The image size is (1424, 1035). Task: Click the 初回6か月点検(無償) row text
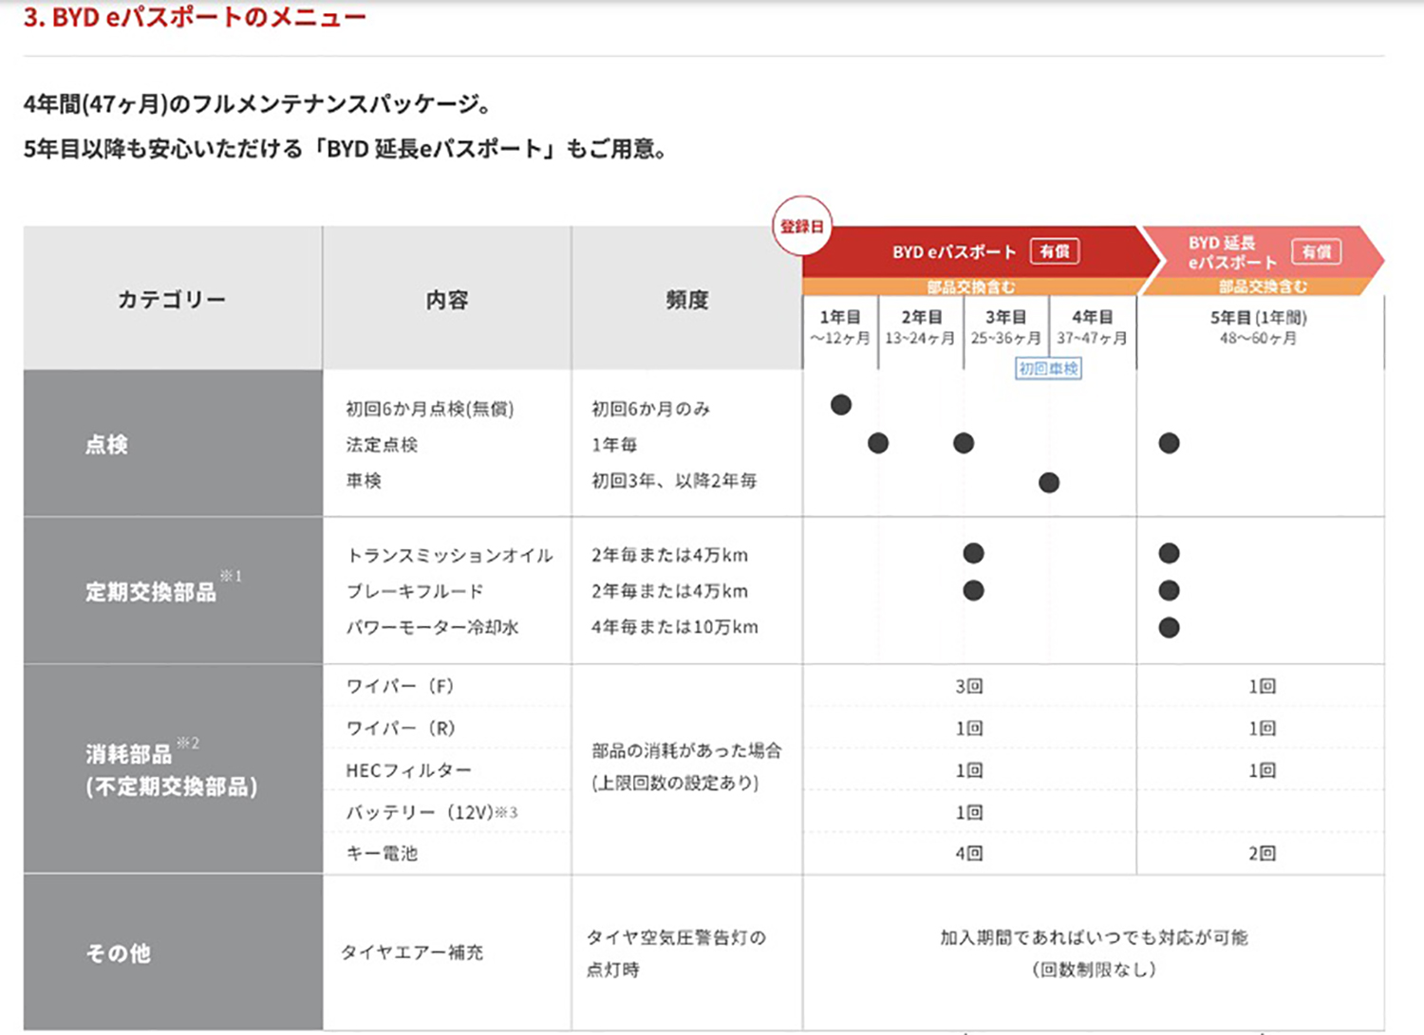[430, 409]
